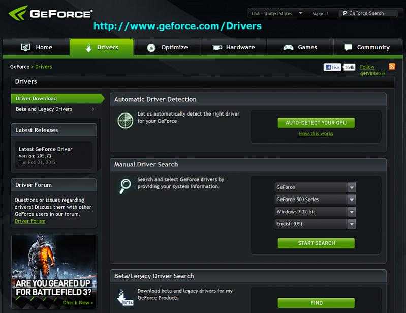This screenshot has width=406, height=313.
Task: Click Version: 295.73 text
Action: (35, 156)
